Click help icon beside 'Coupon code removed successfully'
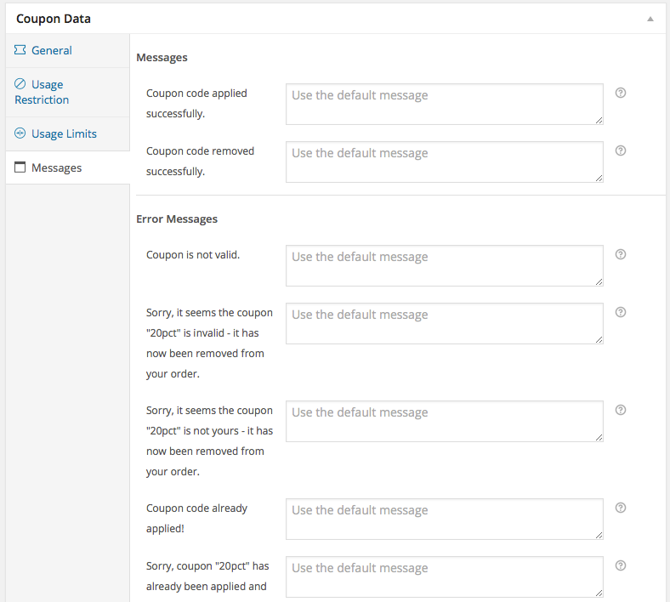Image resolution: width=670 pixels, height=602 pixels. point(621,150)
